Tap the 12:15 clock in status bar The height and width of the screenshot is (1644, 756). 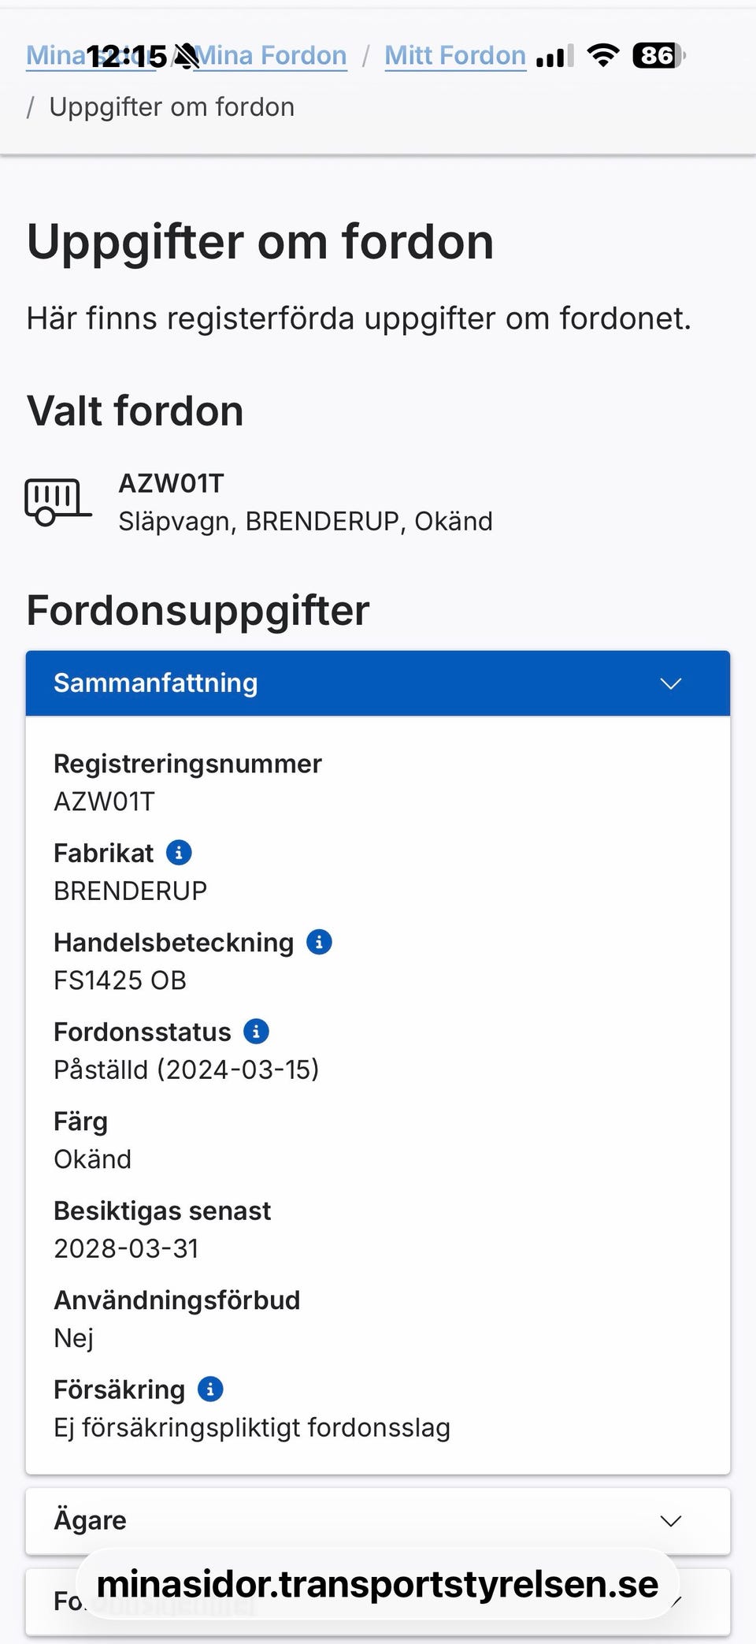coord(126,57)
